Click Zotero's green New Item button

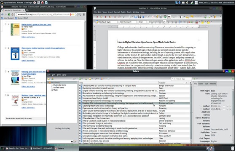80,79
